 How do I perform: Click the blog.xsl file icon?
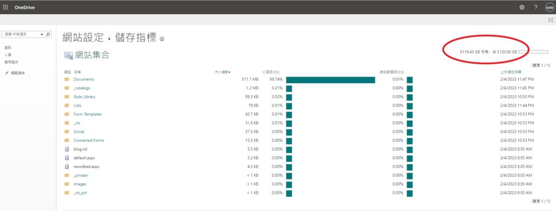[x=67, y=149]
